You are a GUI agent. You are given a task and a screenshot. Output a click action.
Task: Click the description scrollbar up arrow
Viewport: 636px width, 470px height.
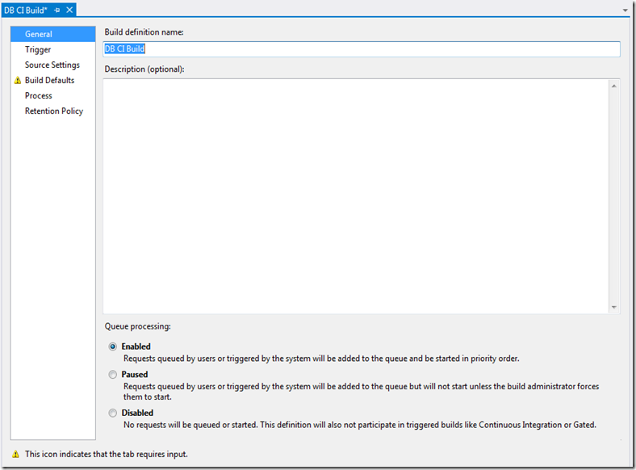tap(614, 86)
